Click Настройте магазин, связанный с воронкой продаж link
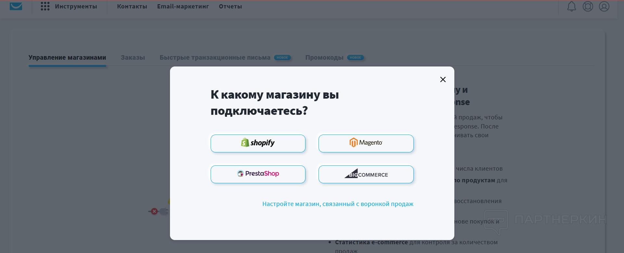 pyautogui.click(x=338, y=204)
